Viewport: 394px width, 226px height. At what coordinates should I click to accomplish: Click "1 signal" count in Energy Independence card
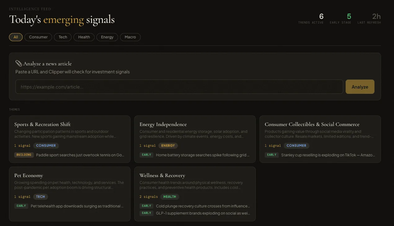[x=148, y=146]
